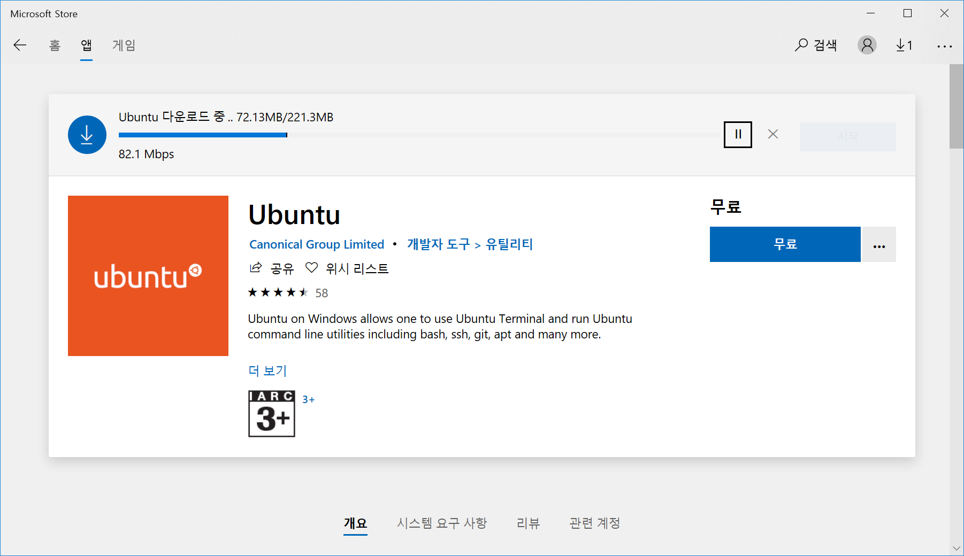Click the IARC 3+ rating badge

[x=272, y=414]
